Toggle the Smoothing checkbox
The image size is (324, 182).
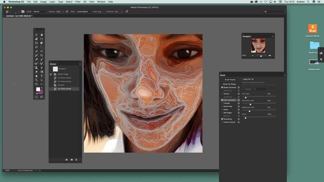222,119
